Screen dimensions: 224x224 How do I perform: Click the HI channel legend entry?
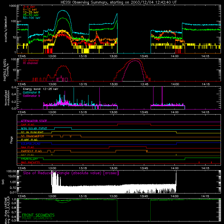[31, 63]
